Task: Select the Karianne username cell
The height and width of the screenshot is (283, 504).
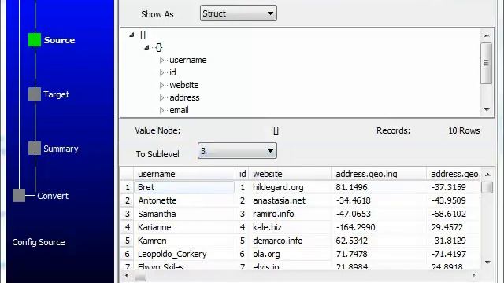Action: [184, 227]
